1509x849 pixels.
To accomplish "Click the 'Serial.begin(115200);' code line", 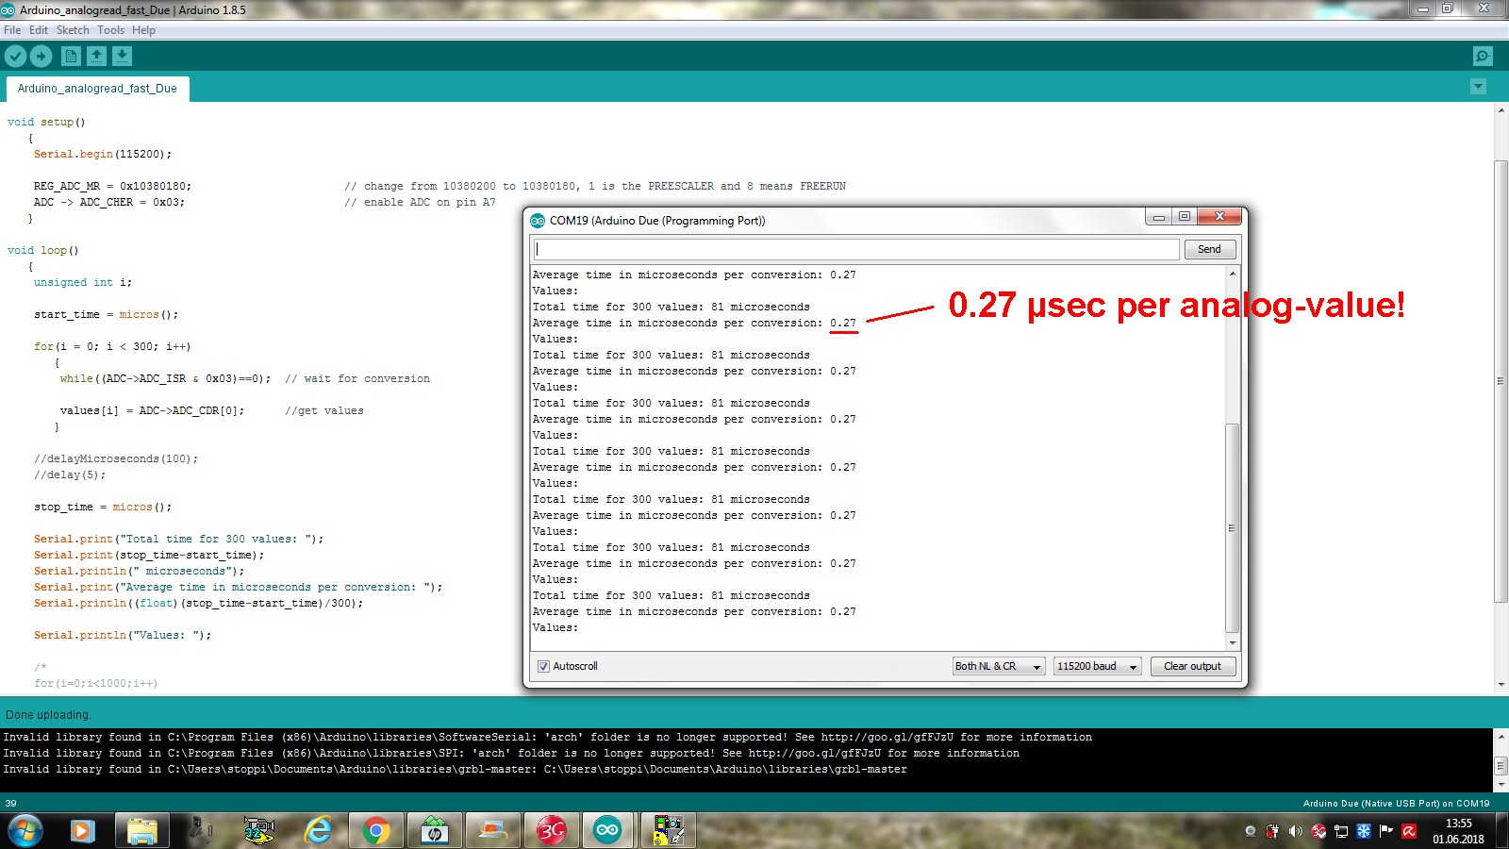I will pyautogui.click(x=103, y=154).
